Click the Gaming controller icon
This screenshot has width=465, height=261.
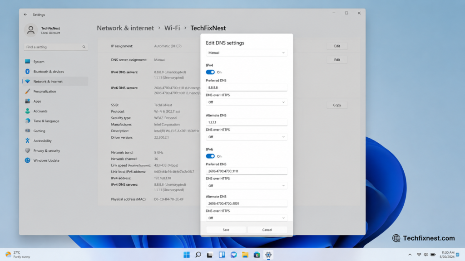pos(28,130)
